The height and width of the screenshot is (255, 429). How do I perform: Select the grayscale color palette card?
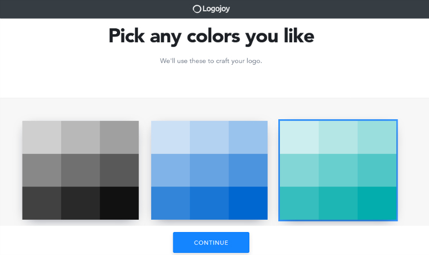click(80, 170)
